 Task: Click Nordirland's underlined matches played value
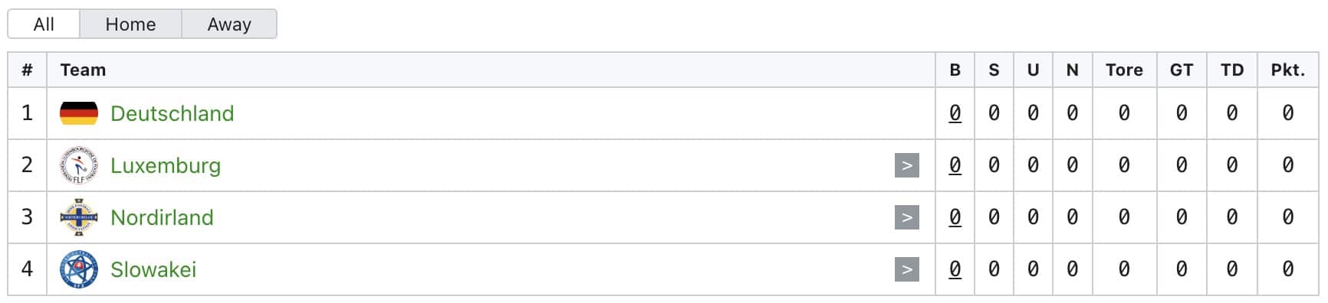[x=955, y=217]
